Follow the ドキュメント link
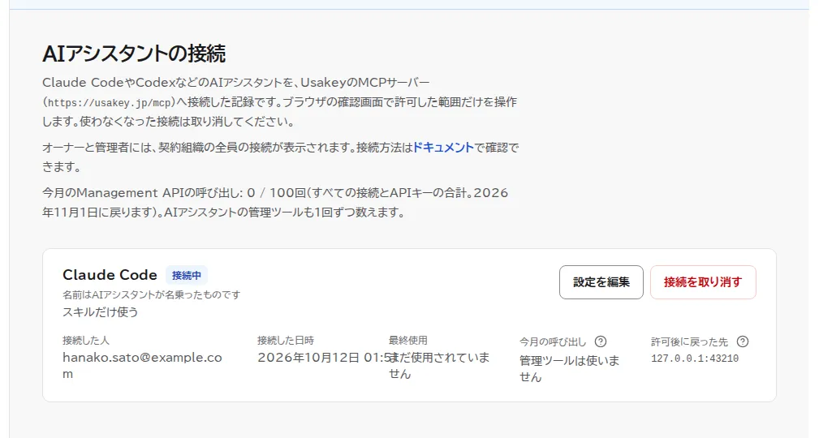Image resolution: width=819 pixels, height=438 pixels. [443, 148]
